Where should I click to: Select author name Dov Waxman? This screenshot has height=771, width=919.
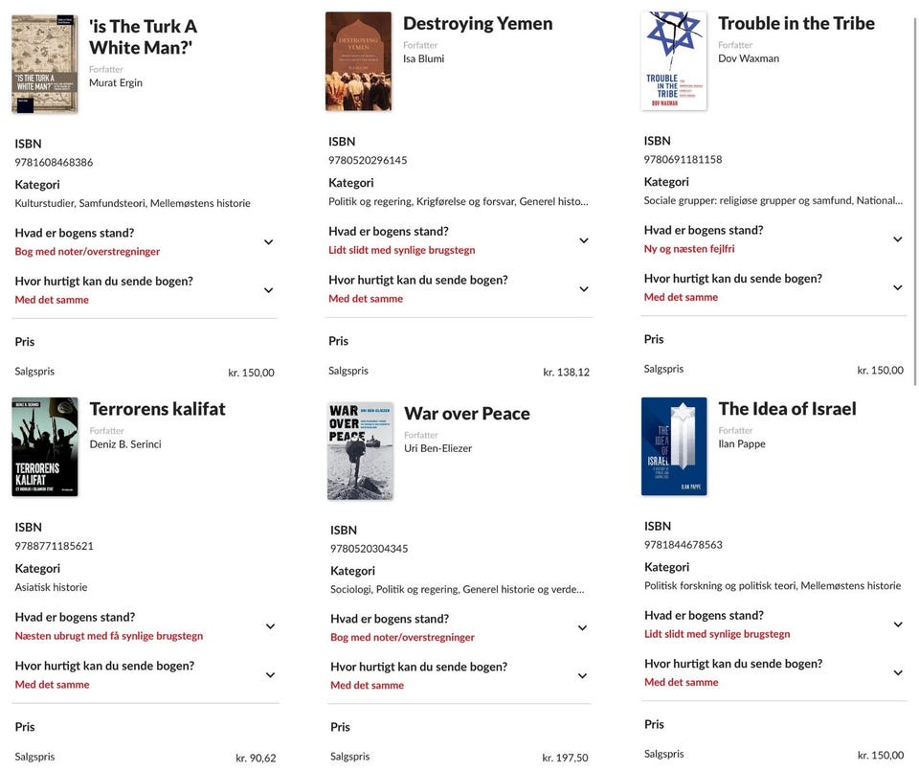pyautogui.click(x=748, y=58)
